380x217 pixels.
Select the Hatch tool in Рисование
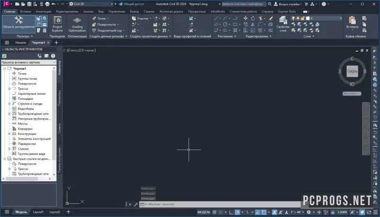tap(235, 30)
